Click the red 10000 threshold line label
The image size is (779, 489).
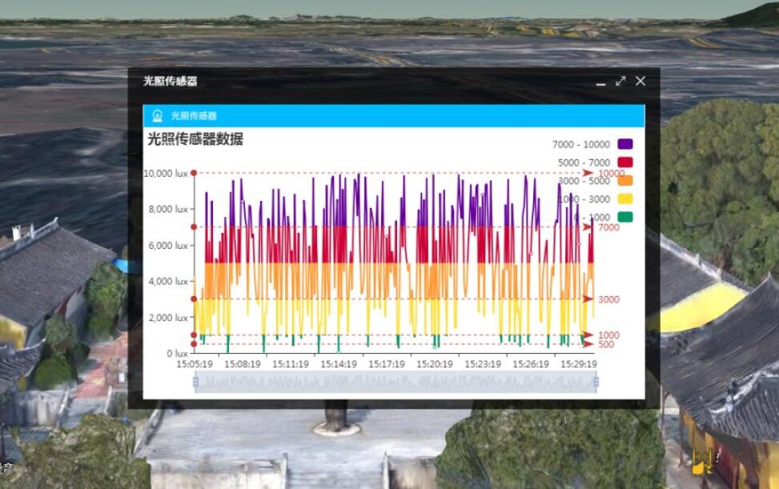pyautogui.click(x=611, y=173)
